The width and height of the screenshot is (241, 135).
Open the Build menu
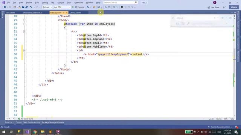click(x=37, y=3)
